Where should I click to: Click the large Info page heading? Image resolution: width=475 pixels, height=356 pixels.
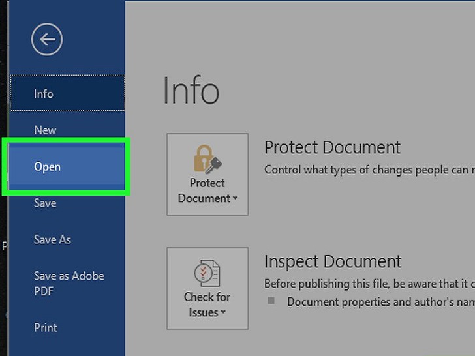[191, 90]
